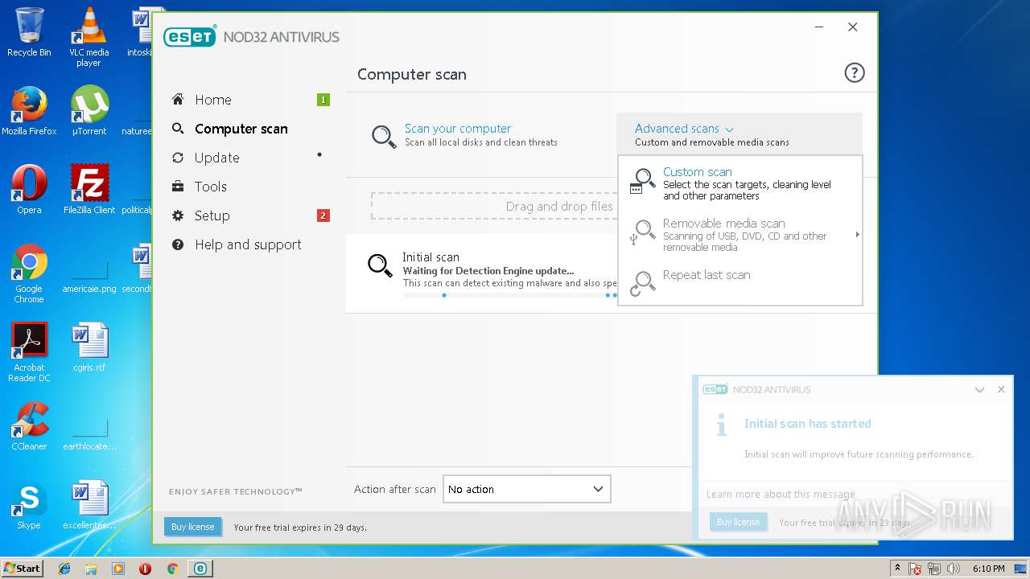Select VLC media player desktop icon

pos(89,37)
